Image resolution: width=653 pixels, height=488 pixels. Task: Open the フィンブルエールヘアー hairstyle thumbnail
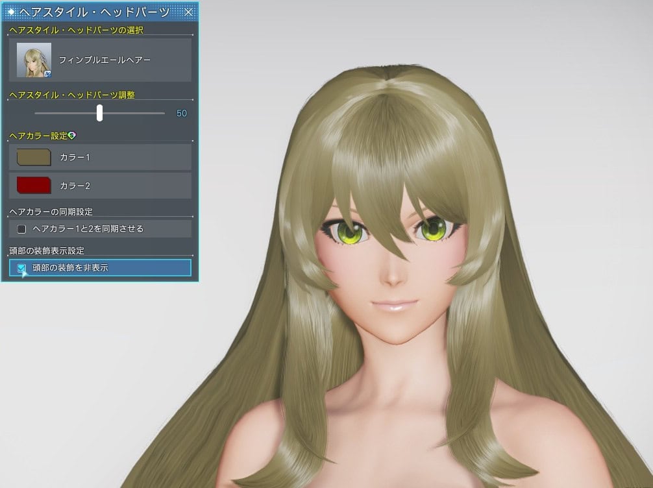(34, 60)
